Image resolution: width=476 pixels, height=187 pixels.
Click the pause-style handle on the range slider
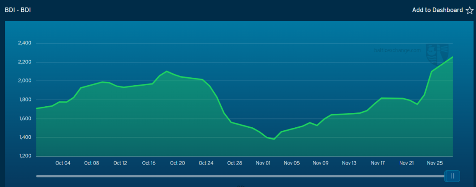point(452,176)
